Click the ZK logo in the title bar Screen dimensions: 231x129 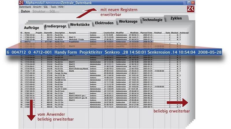coord(21,3)
